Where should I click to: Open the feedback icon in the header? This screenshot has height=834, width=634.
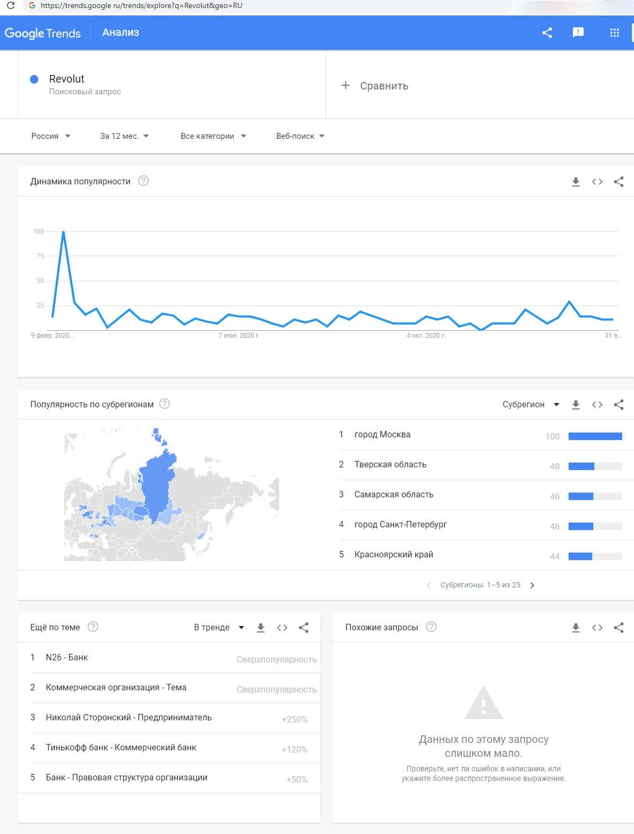coord(578,33)
